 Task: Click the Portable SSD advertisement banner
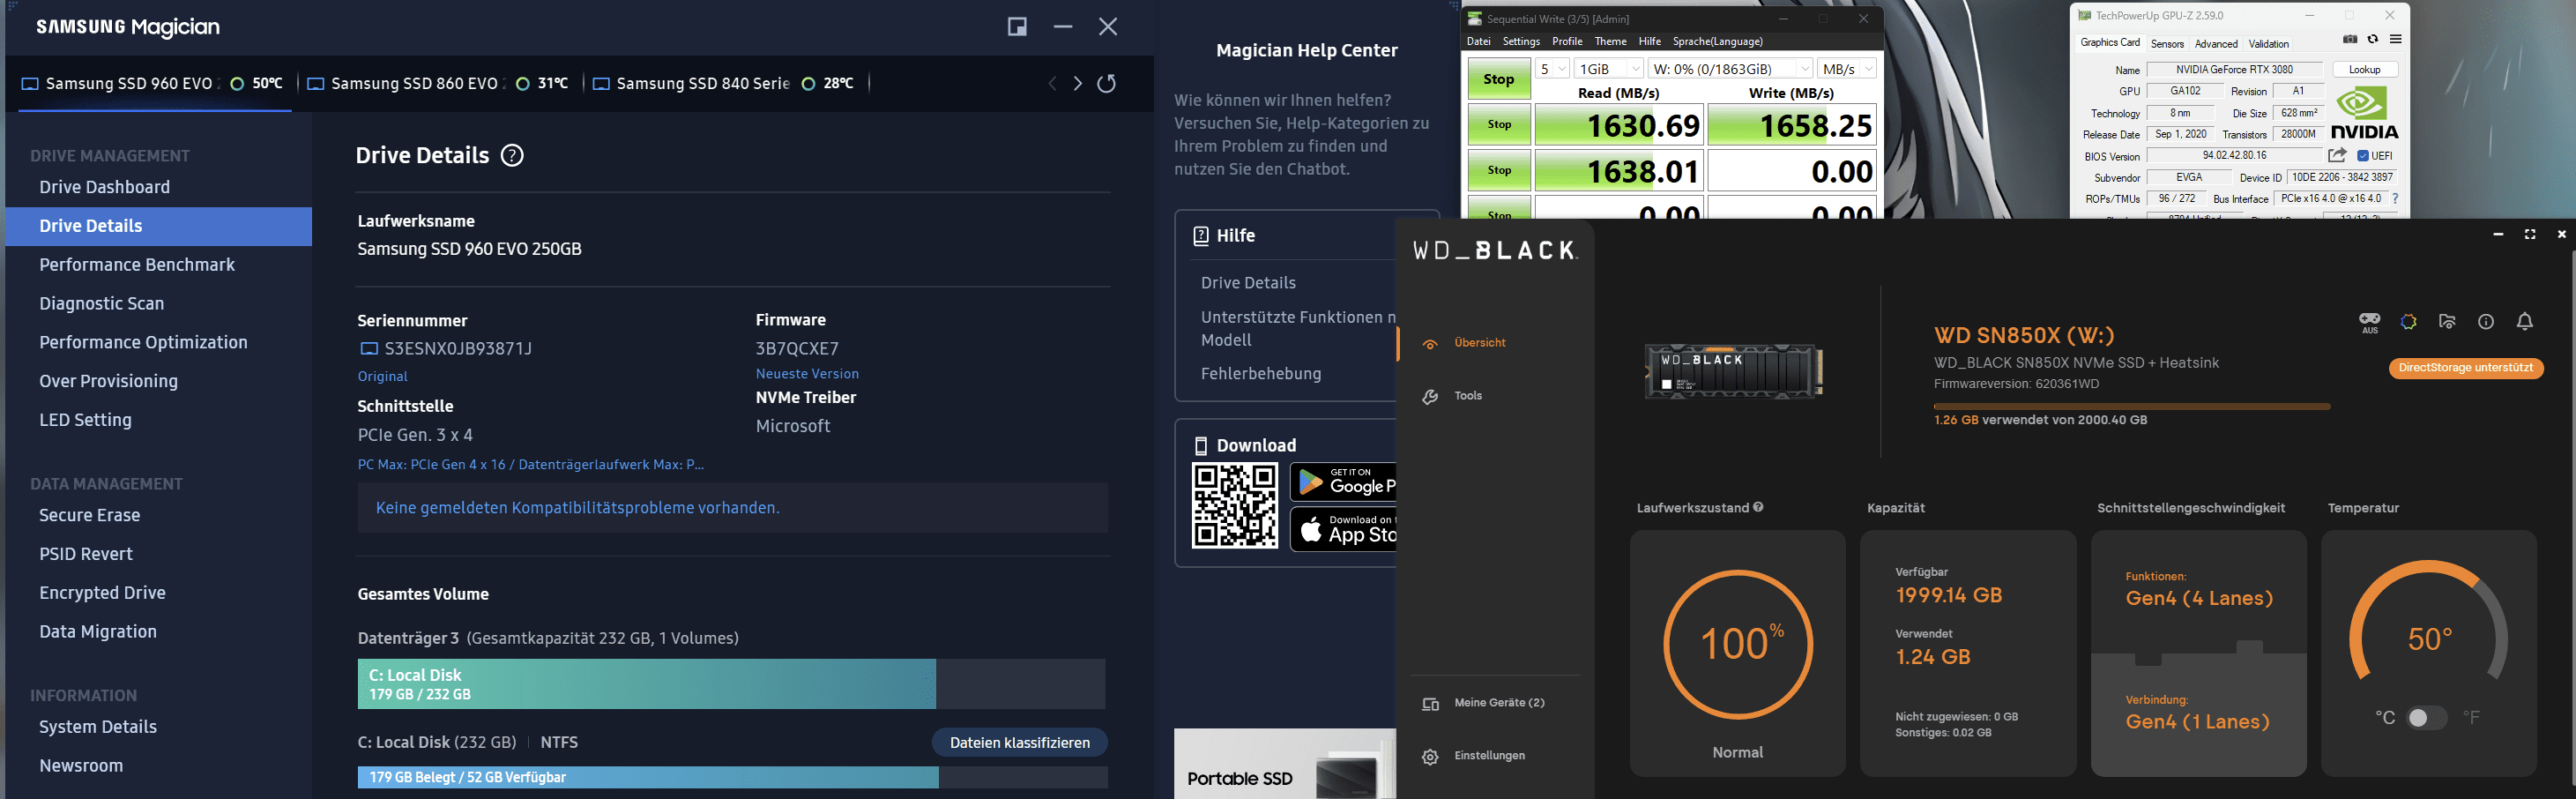click(x=1284, y=764)
